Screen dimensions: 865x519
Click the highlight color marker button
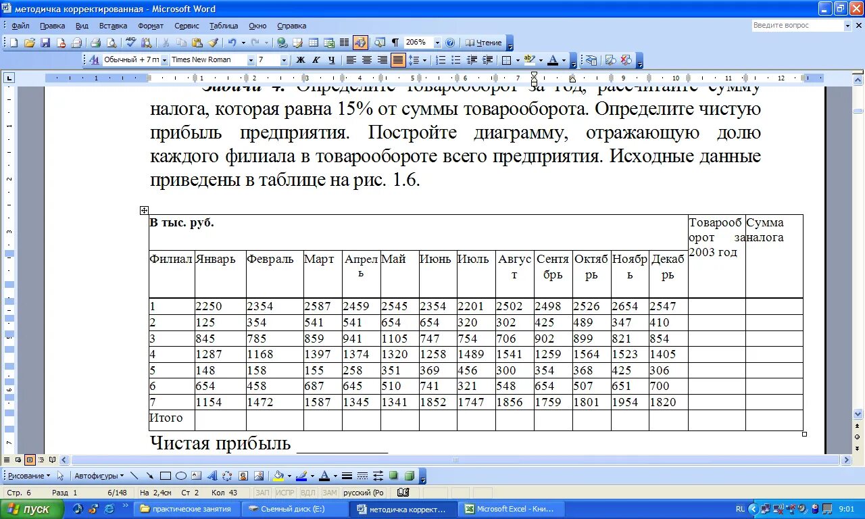click(x=528, y=60)
